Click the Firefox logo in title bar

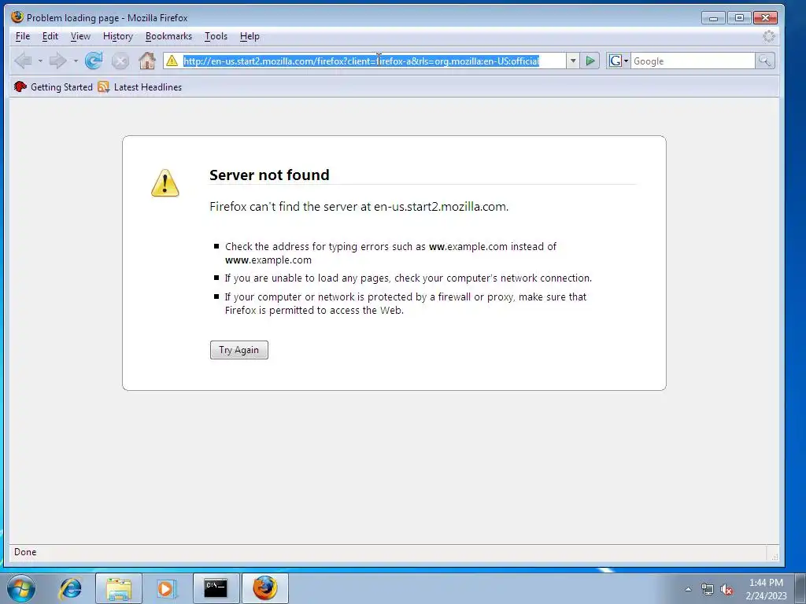click(x=17, y=17)
